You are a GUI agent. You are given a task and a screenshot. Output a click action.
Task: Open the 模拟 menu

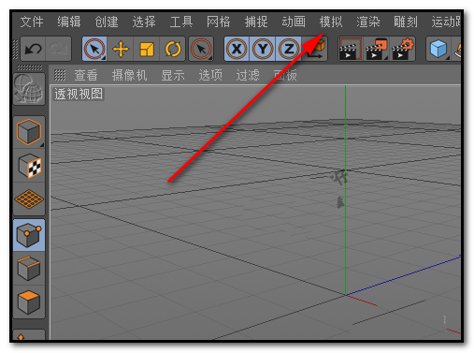click(331, 22)
